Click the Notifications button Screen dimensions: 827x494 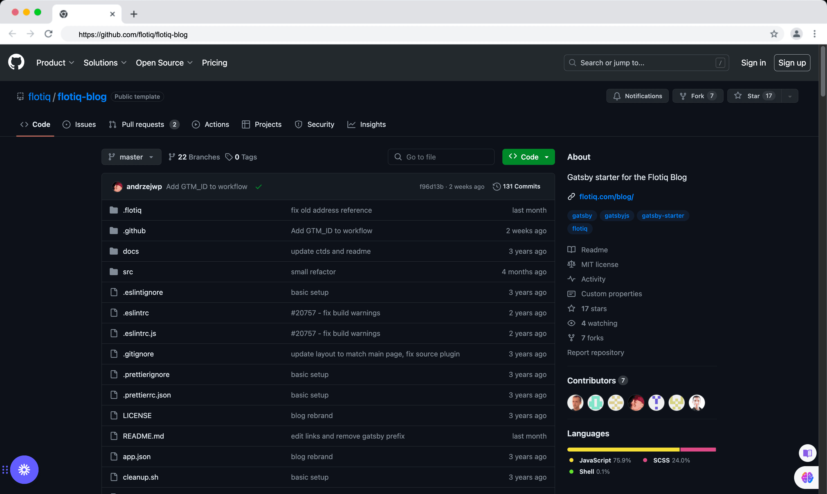(x=637, y=96)
